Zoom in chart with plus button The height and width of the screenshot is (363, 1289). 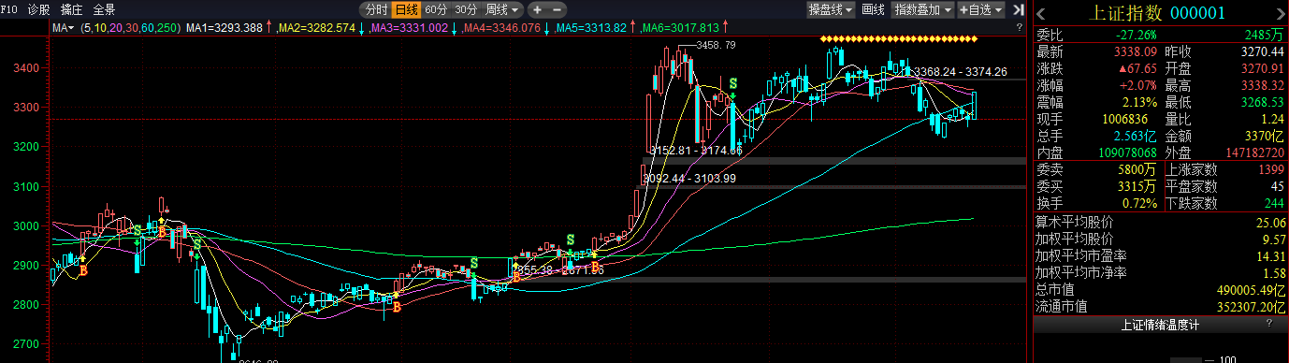pos(537,9)
